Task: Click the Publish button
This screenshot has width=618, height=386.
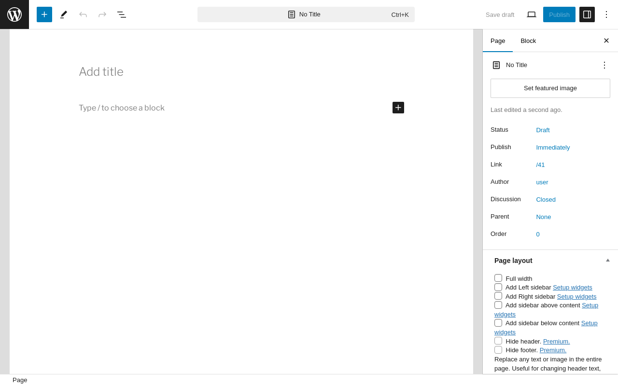Action: coord(559,14)
